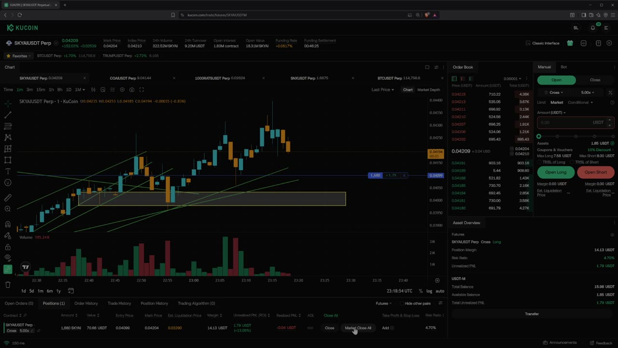Switch to Open Orders tab

click(19, 304)
